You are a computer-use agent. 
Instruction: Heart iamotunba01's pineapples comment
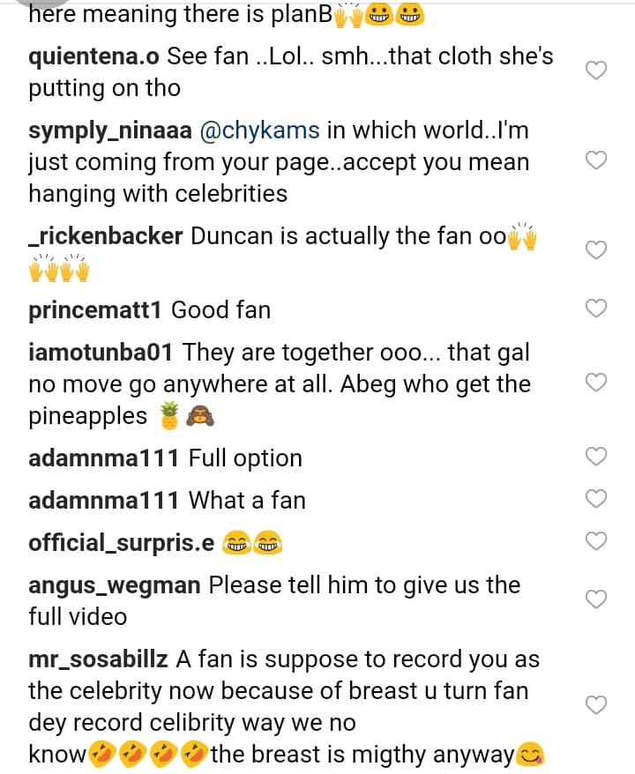pos(597,383)
